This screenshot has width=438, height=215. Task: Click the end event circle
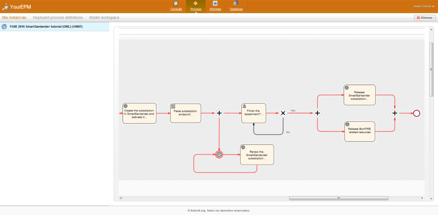[x=417, y=113]
